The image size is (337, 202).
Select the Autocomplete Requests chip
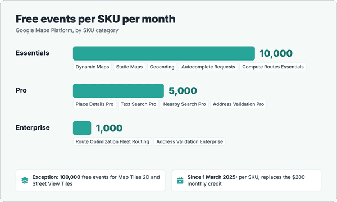pyautogui.click(x=208, y=67)
